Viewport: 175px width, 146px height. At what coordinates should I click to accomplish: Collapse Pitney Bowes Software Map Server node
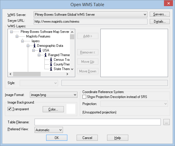(11, 32)
